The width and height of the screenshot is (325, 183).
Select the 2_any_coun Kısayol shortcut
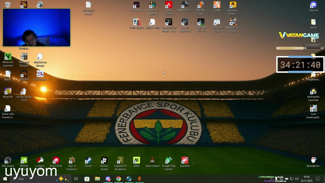(x=217, y=25)
